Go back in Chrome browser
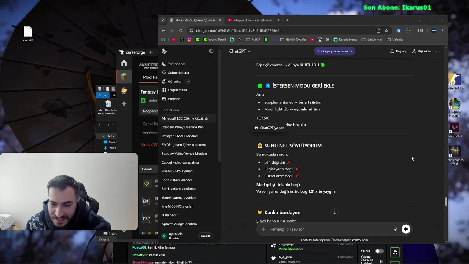The image size is (469, 264). tap(163, 30)
